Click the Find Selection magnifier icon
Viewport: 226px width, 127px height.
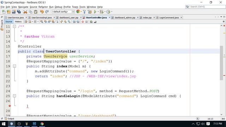pos(42,22)
